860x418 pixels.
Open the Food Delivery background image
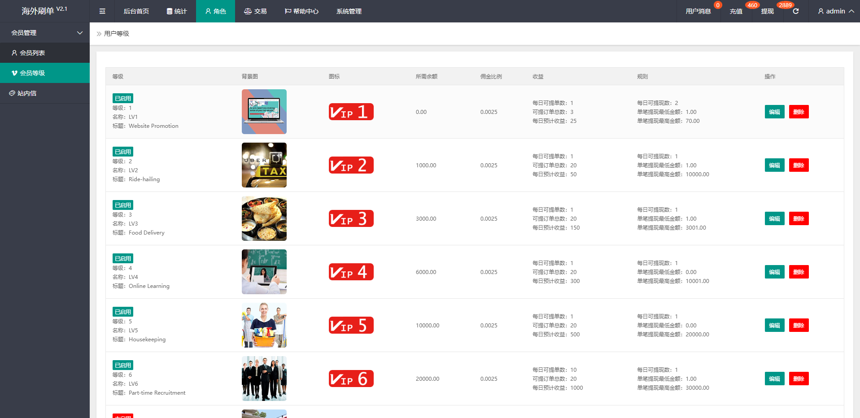coord(264,218)
